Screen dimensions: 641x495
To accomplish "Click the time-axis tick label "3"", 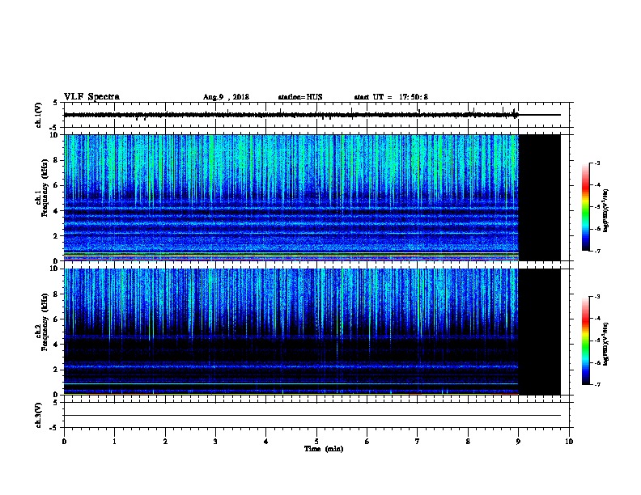I will tap(215, 442).
